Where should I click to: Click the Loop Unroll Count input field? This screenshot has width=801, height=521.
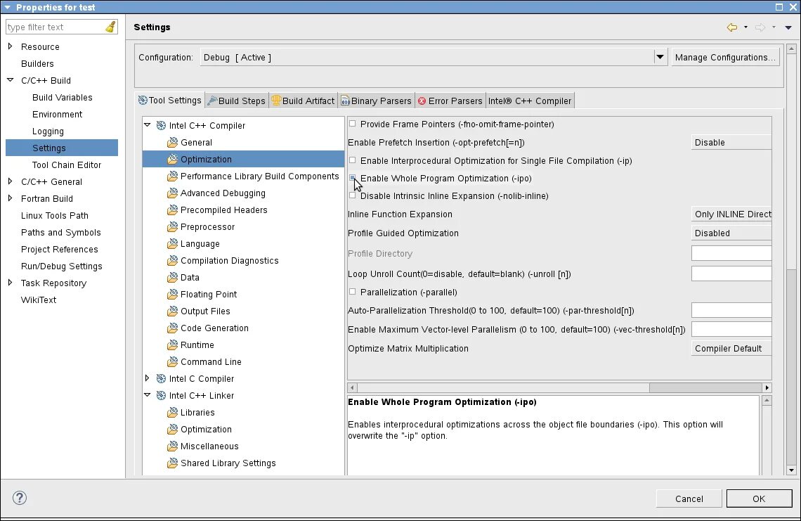coord(731,274)
